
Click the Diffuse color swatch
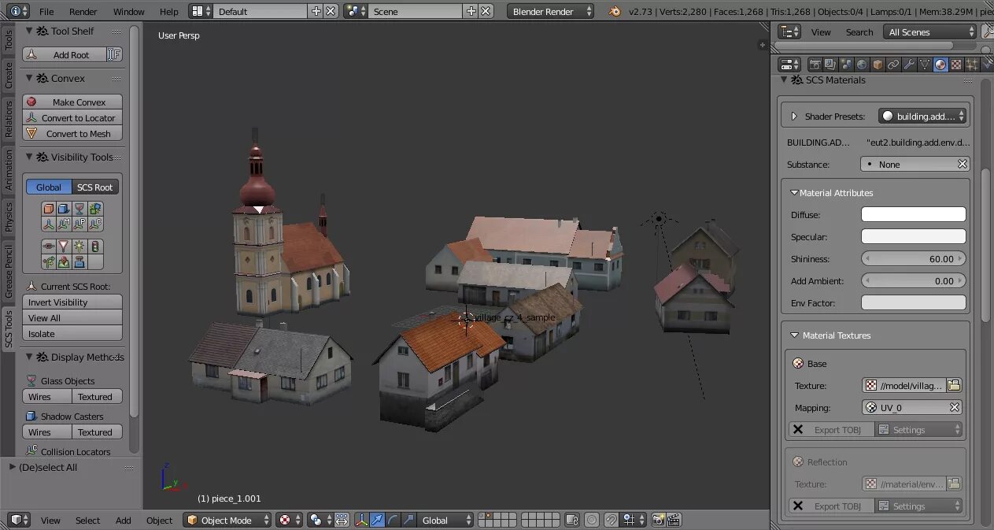(x=913, y=214)
